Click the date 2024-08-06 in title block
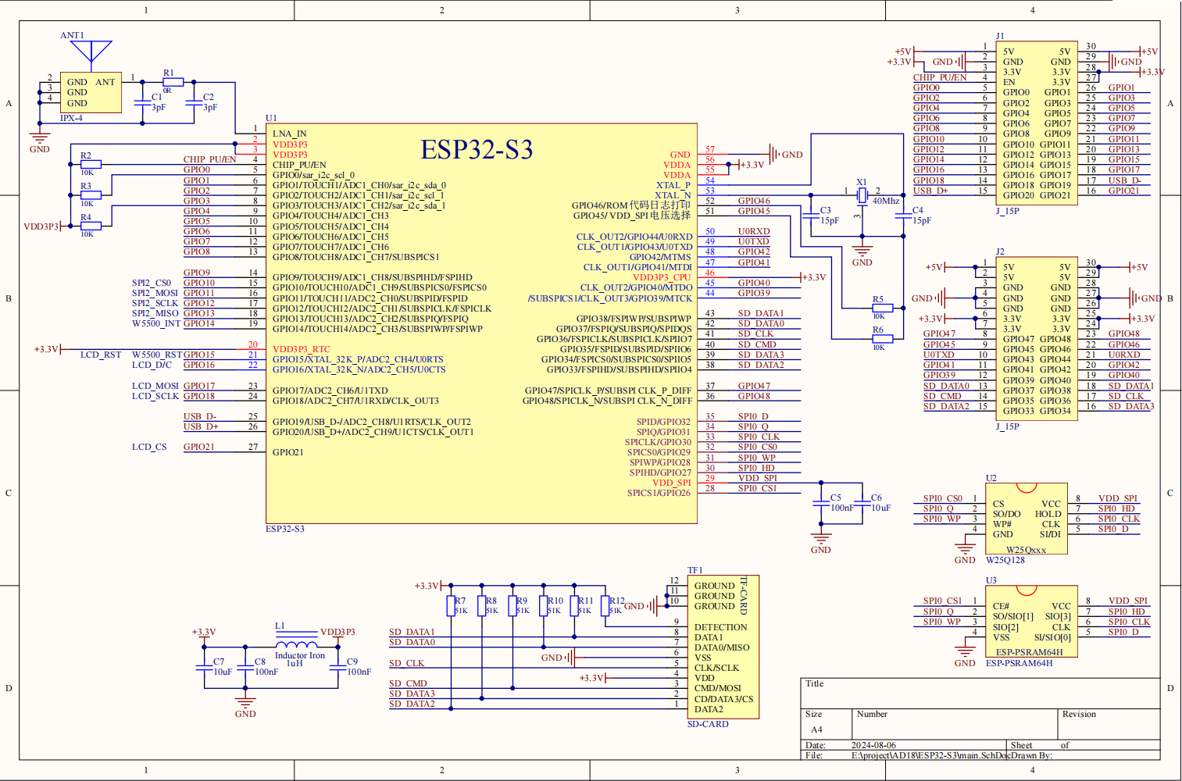The height and width of the screenshot is (781, 1182). point(873,745)
